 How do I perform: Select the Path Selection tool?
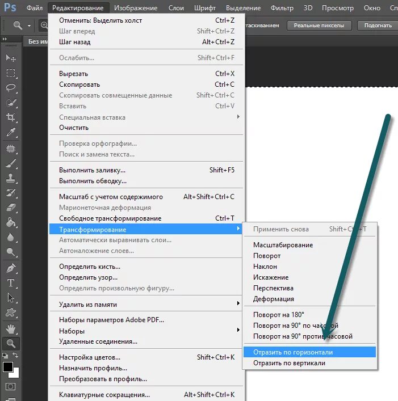(10, 298)
